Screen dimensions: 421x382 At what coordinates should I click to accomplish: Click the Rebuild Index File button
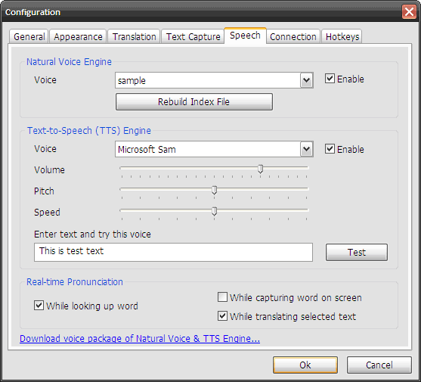coord(194,102)
